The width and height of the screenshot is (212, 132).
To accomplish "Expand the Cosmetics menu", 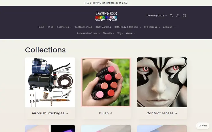I will click(64, 27).
